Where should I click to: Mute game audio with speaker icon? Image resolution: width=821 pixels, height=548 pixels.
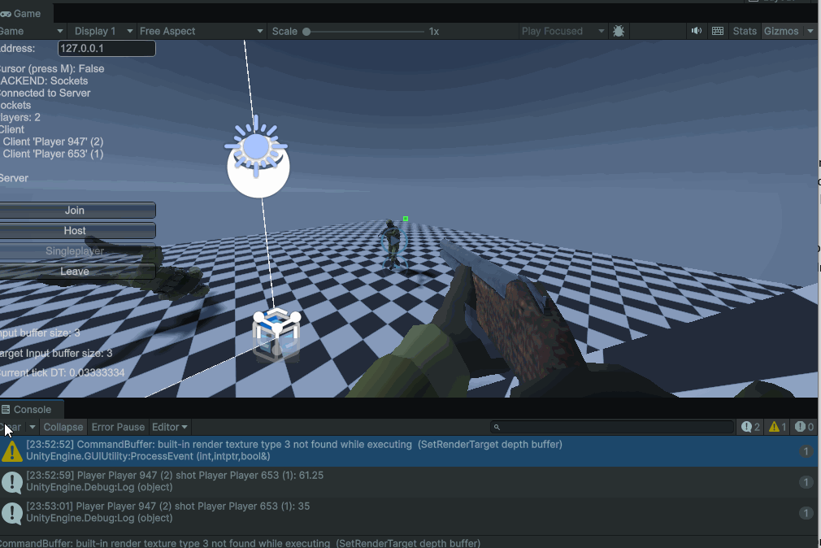point(697,31)
